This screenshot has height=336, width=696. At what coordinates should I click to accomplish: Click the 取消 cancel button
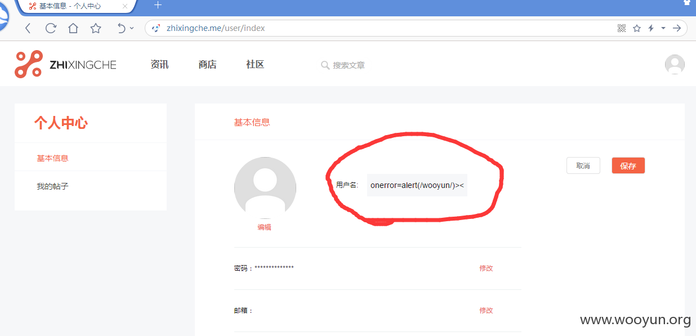click(583, 165)
